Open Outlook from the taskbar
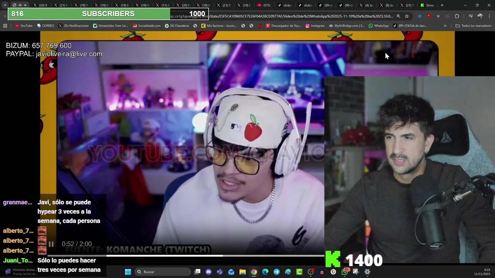The image size is (495, 278). (231, 272)
